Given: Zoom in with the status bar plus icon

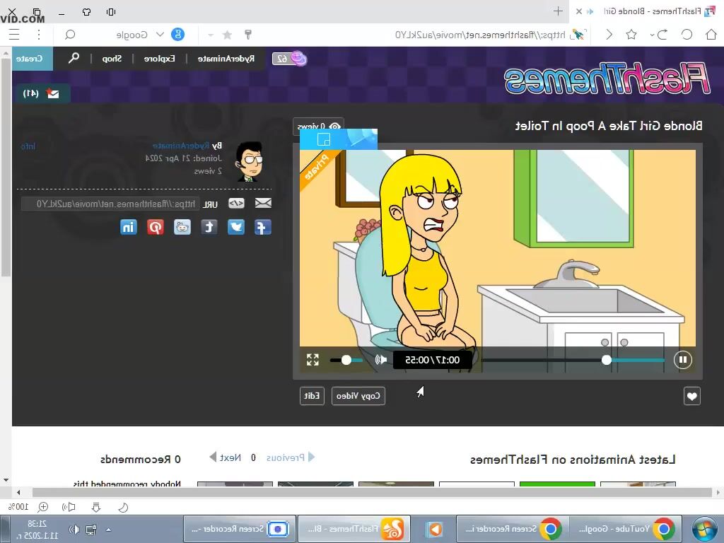Looking at the screenshot, I should [43, 507].
